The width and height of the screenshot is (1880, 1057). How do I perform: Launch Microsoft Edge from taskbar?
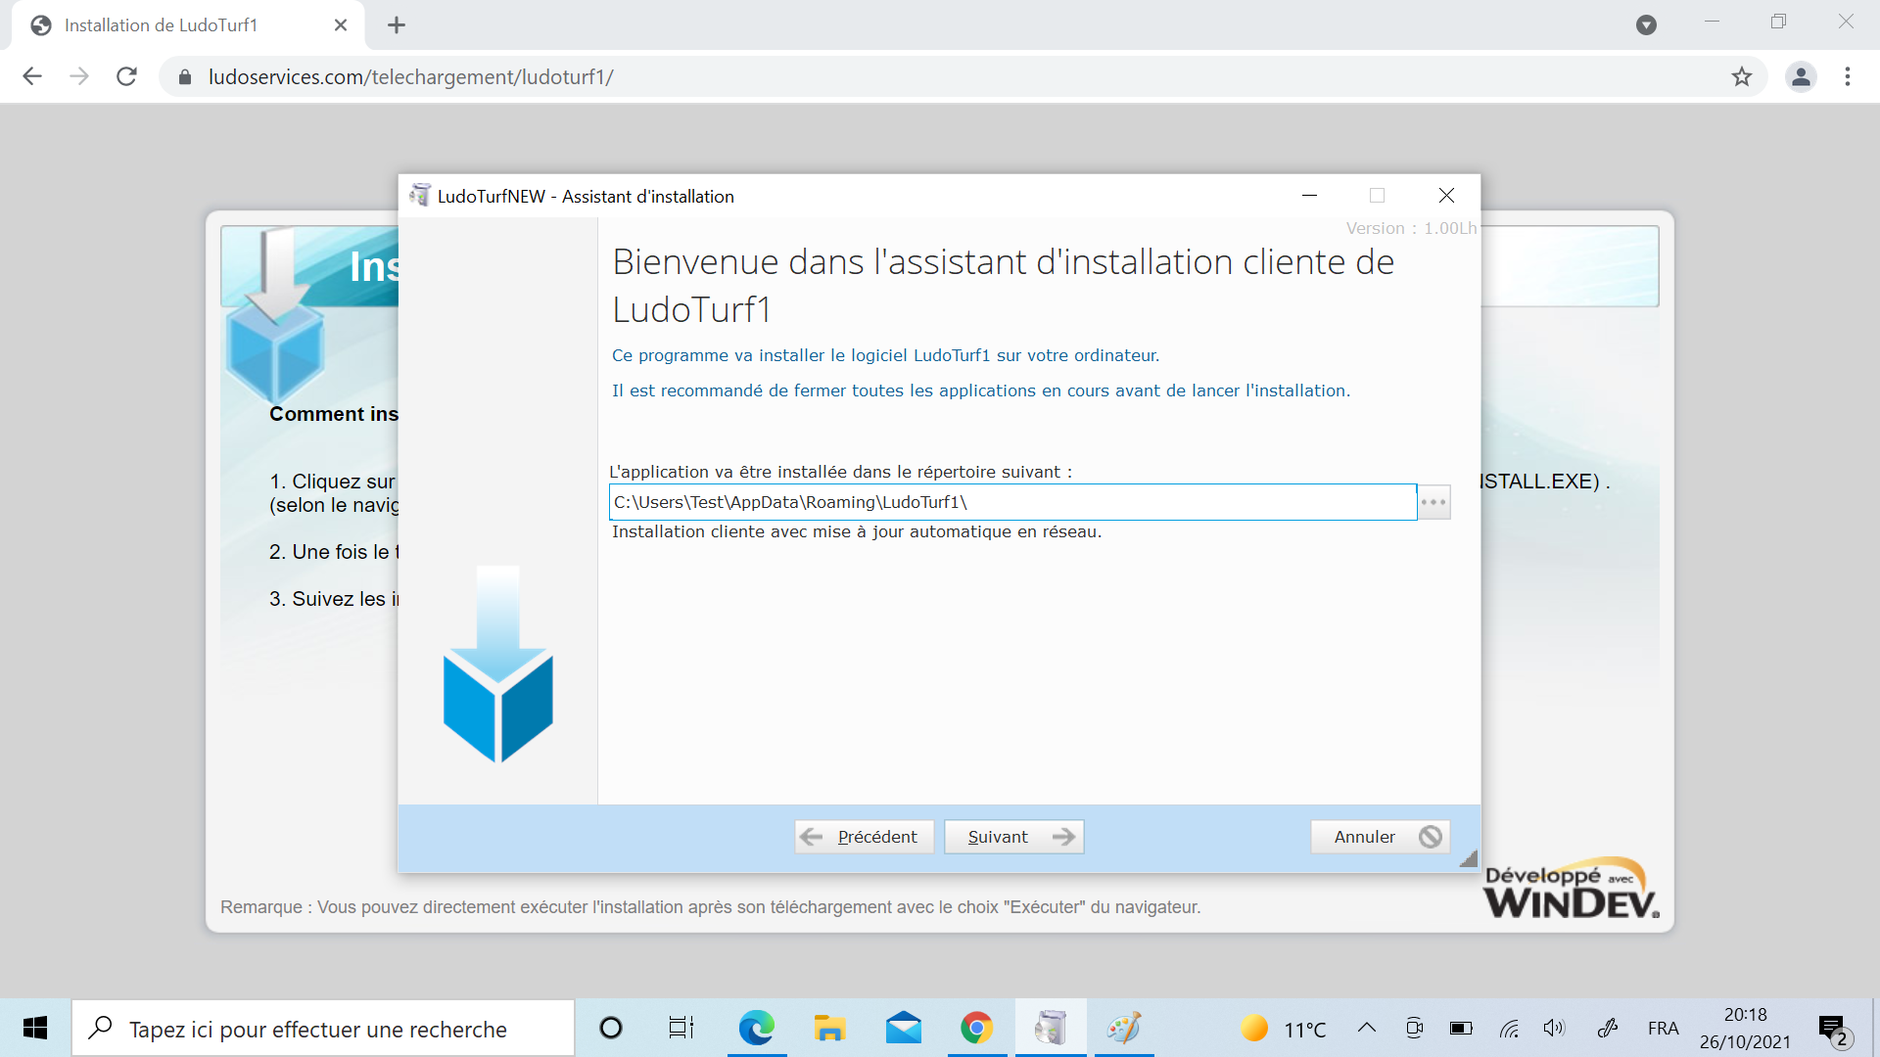756,1028
